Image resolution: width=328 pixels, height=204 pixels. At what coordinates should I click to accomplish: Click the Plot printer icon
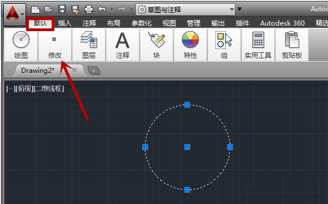pos(89,9)
